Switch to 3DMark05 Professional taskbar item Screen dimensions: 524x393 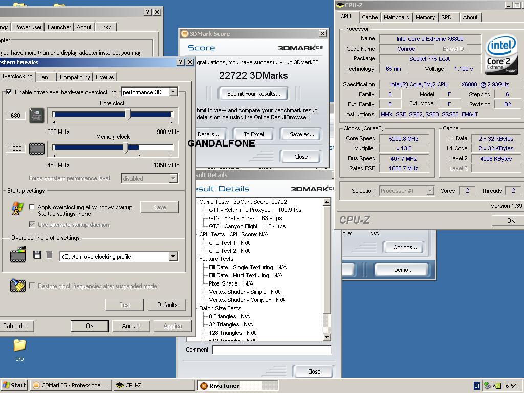click(x=71, y=385)
